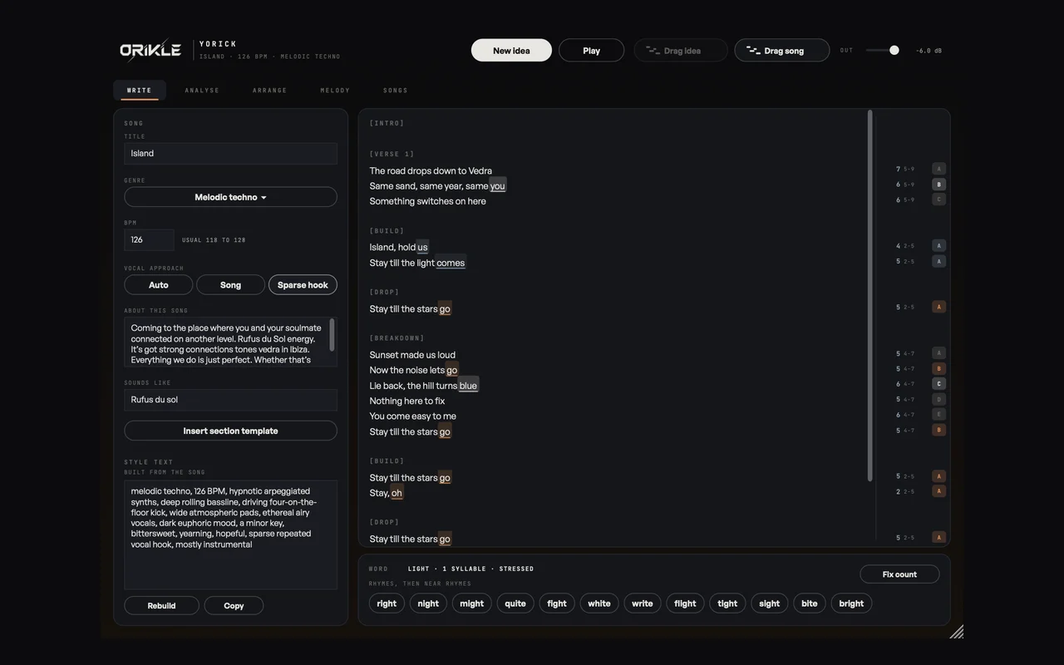Click the Fix count button
The height and width of the screenshot is (665, 1064).
coord(899,574)
